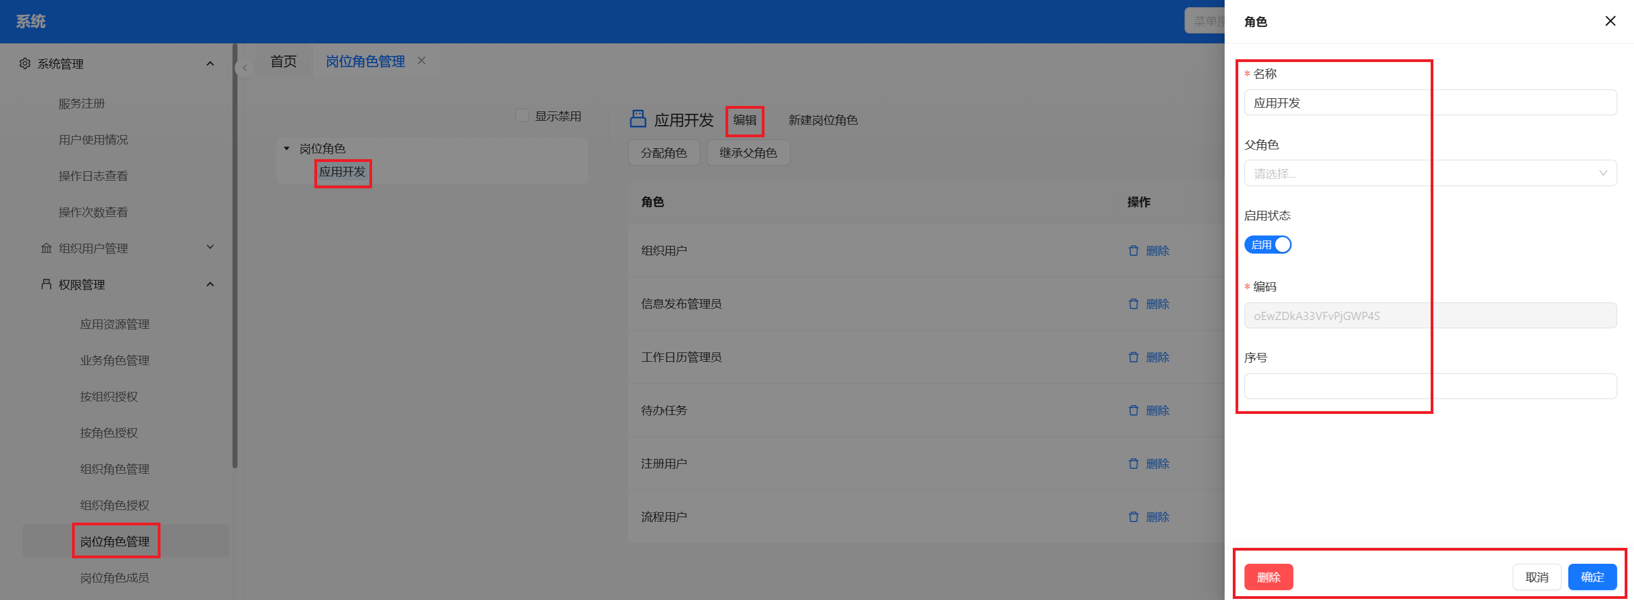
Task: Click trash icon in 注册用户 row
Action: [1133, 463]
